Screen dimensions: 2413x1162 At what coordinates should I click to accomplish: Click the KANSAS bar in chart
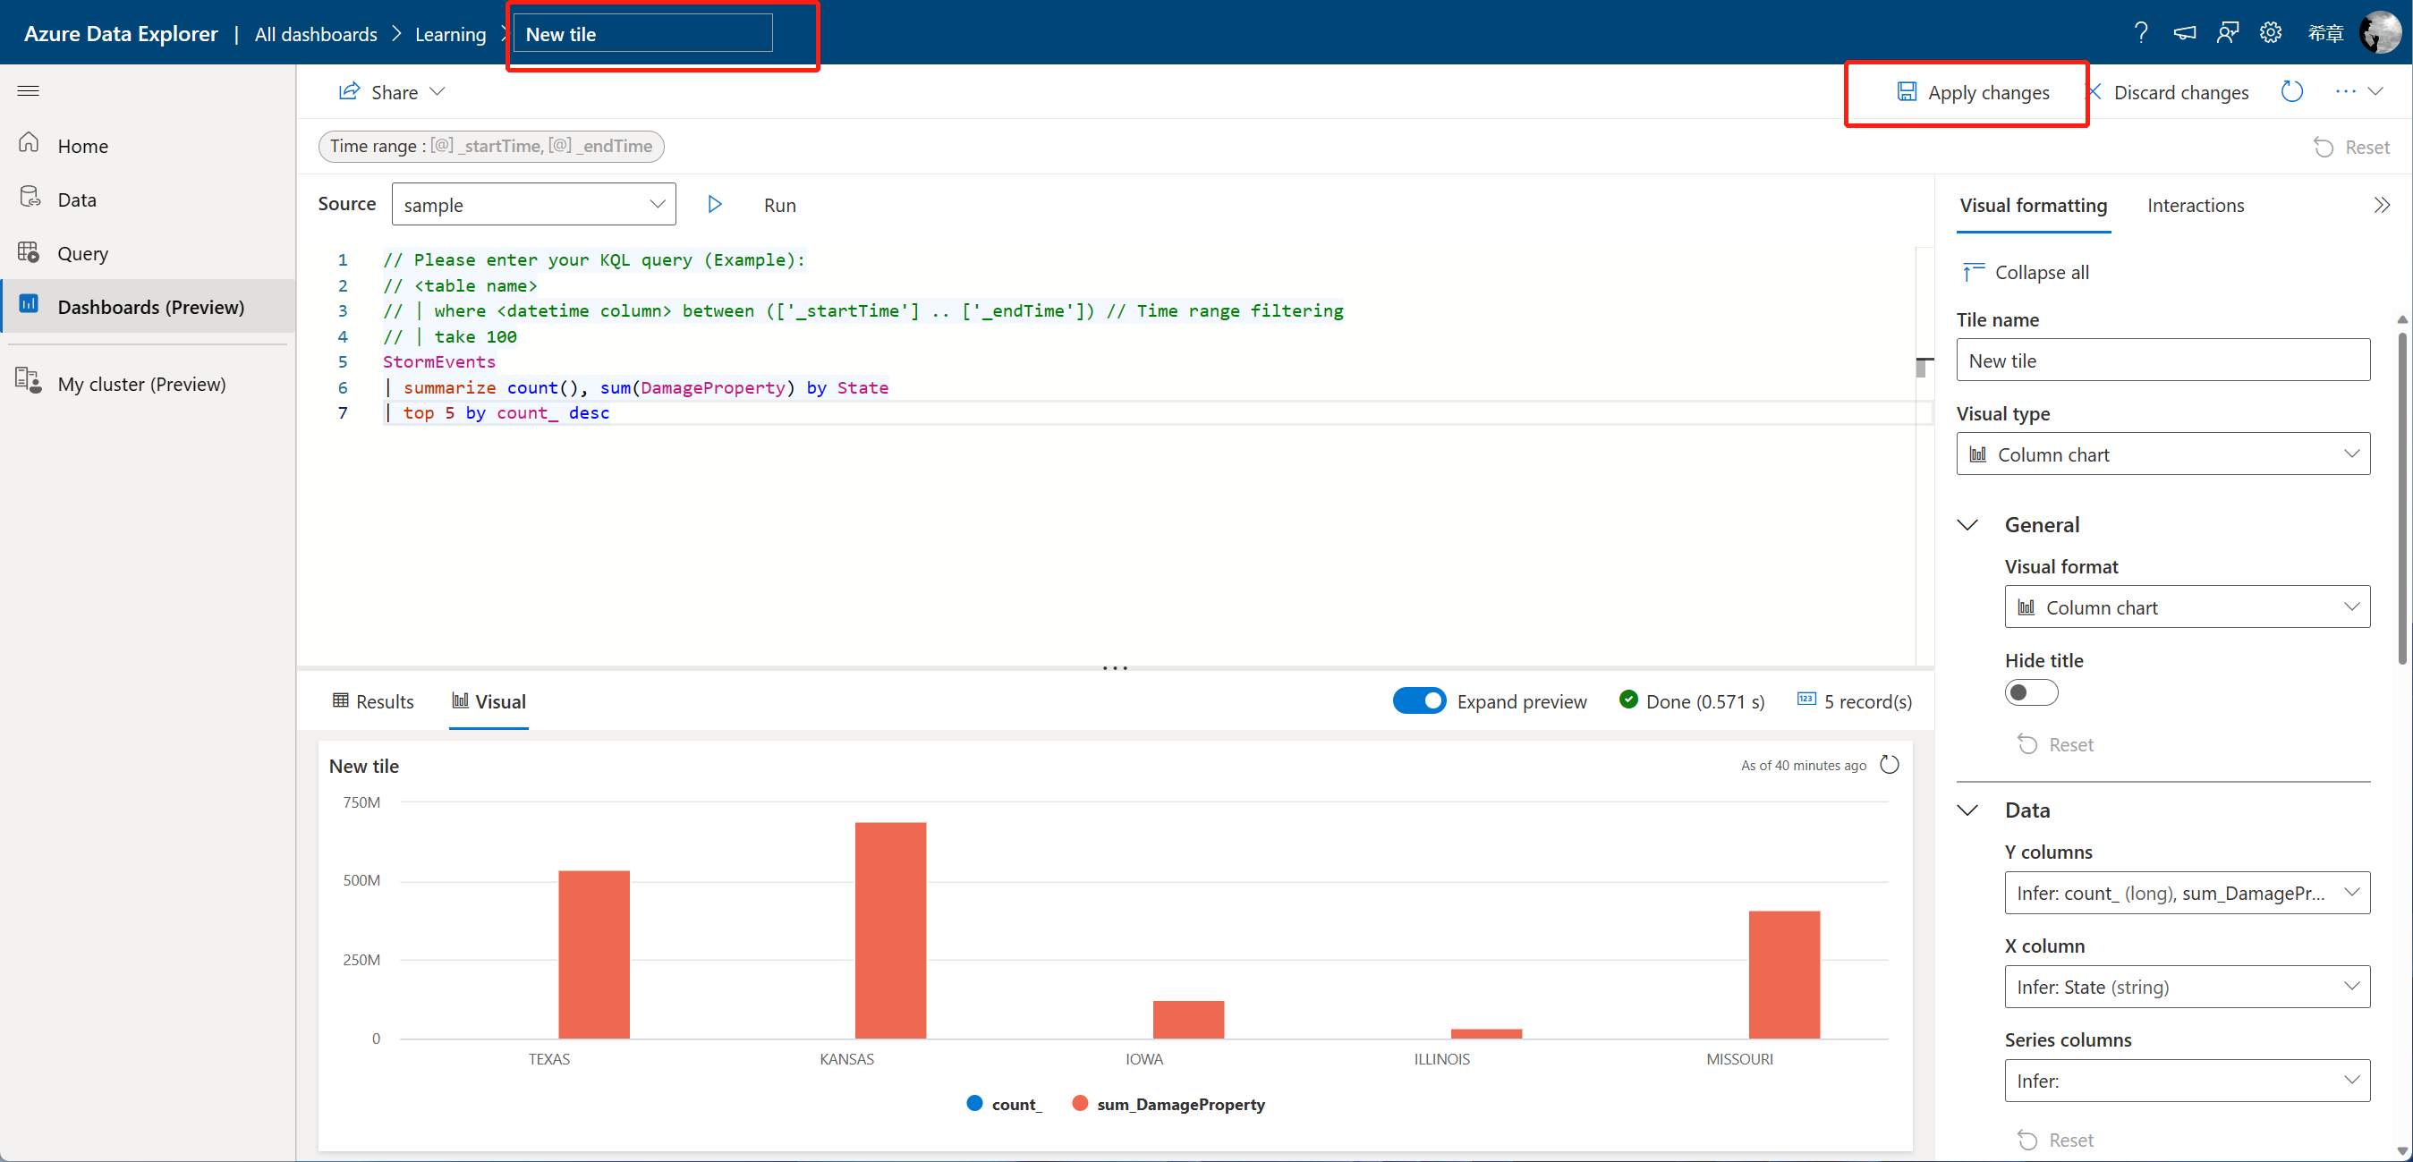click(x=890, y=929)
